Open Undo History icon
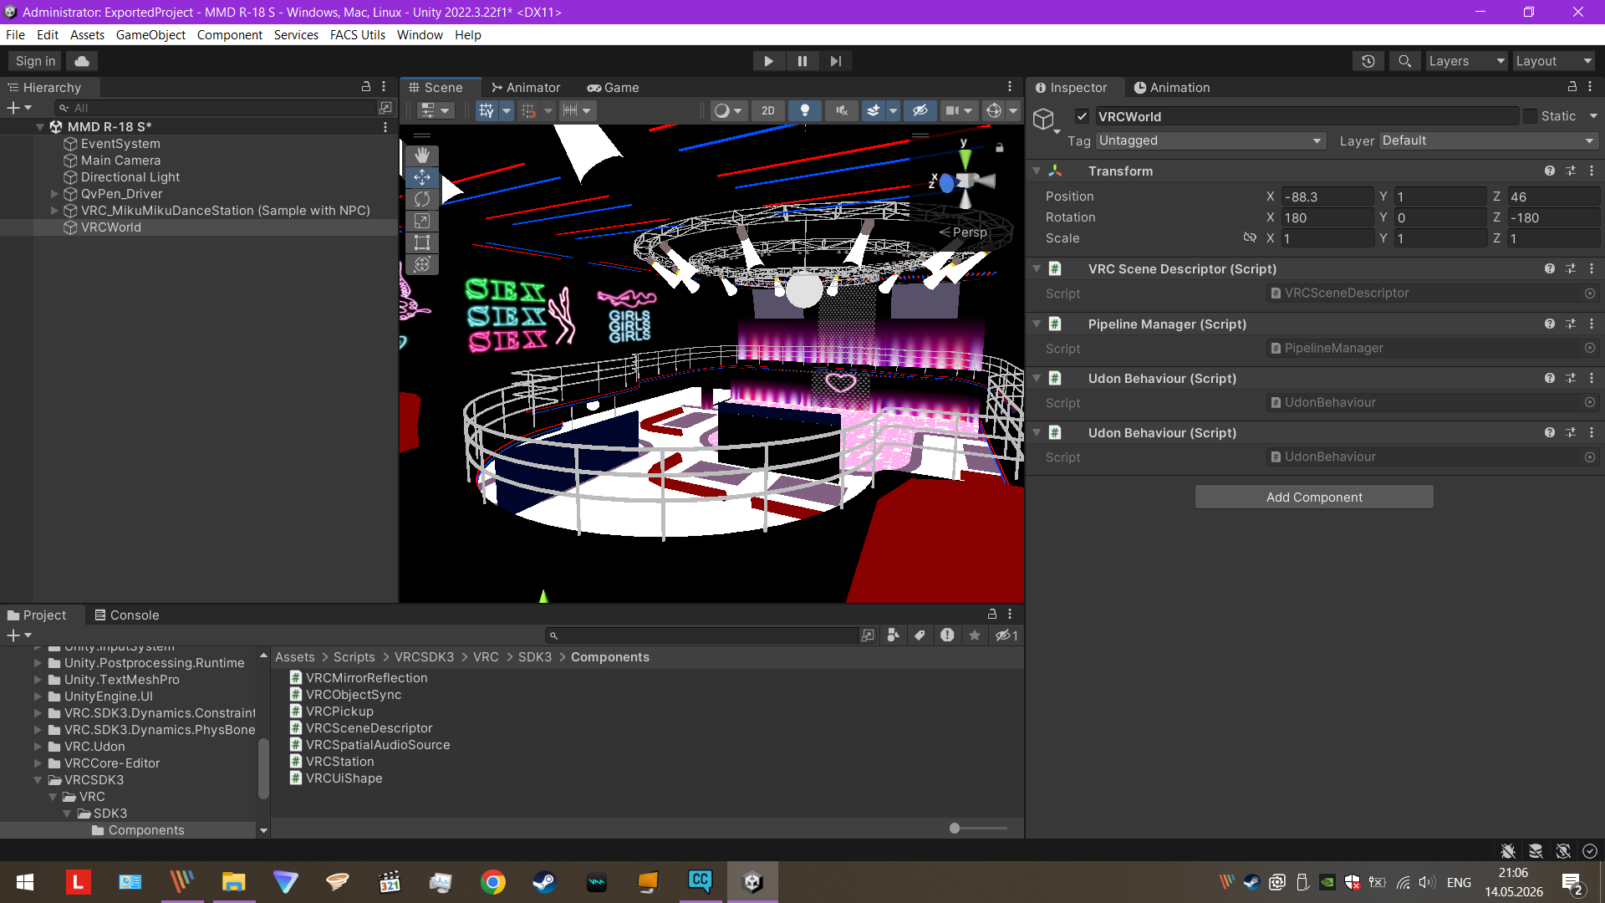The width and height of the screenshot is (1605, 903). point(1368,61)
